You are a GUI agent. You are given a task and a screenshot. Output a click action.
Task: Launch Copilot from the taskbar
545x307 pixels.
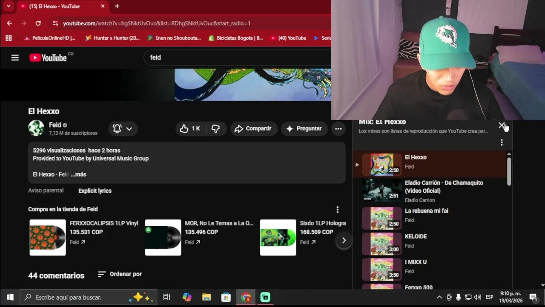tap(187, 297)
